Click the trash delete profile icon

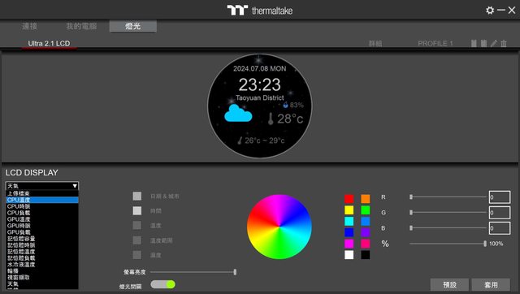pyautogui.click(x=504, y=43)
